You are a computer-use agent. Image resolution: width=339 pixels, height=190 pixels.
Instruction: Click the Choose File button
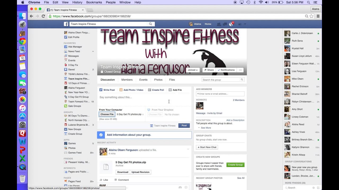point(107,114)
